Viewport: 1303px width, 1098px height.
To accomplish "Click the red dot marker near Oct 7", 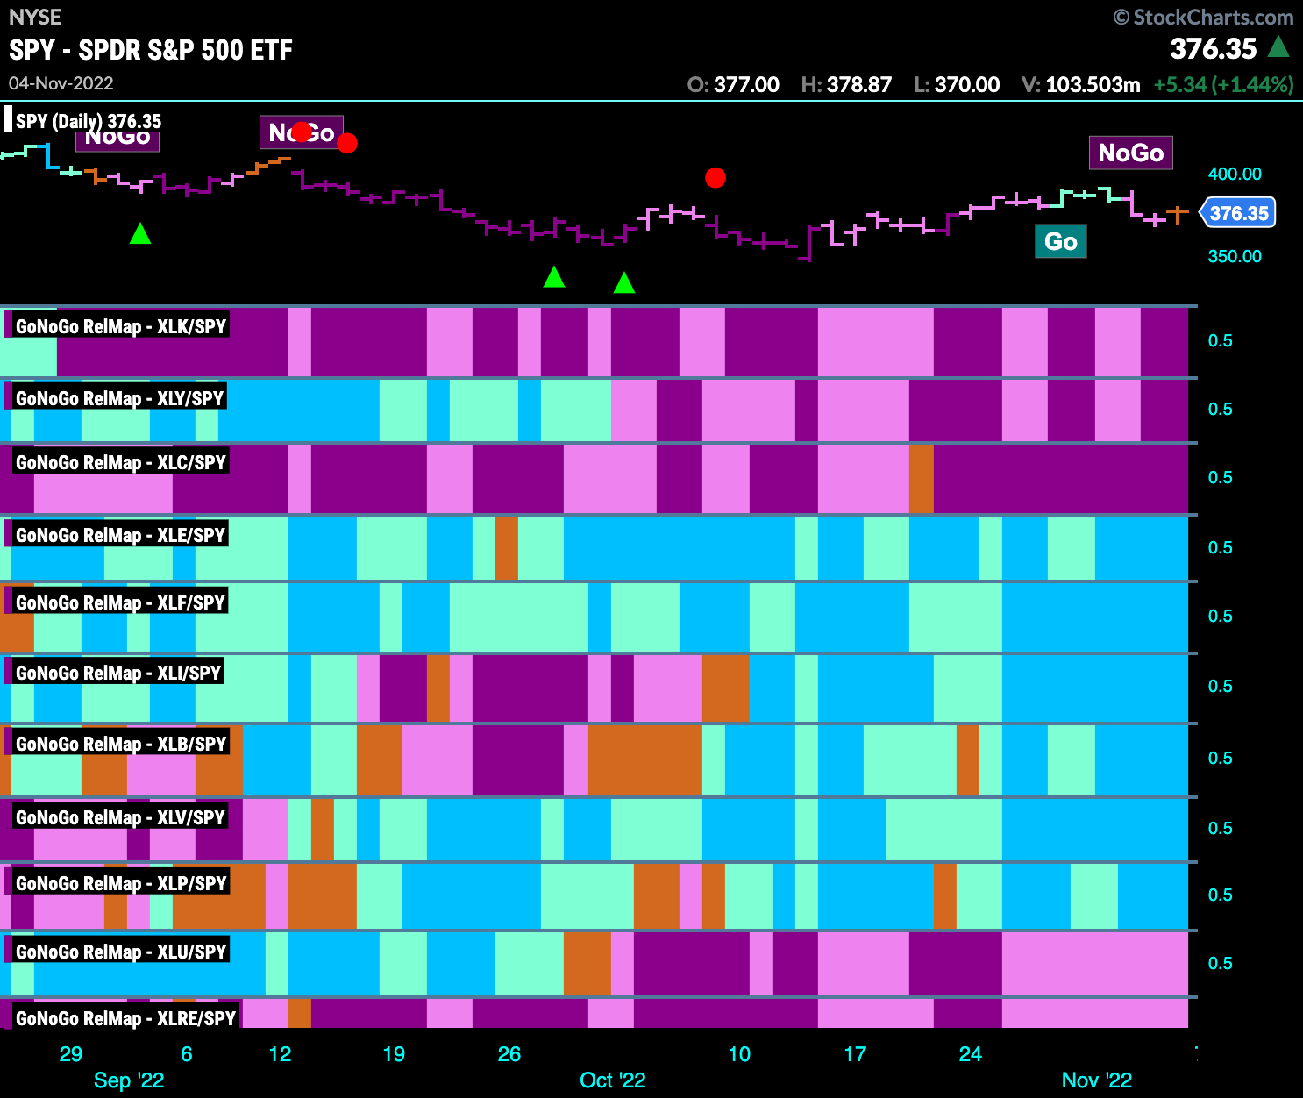I will (x=716, y=178).
